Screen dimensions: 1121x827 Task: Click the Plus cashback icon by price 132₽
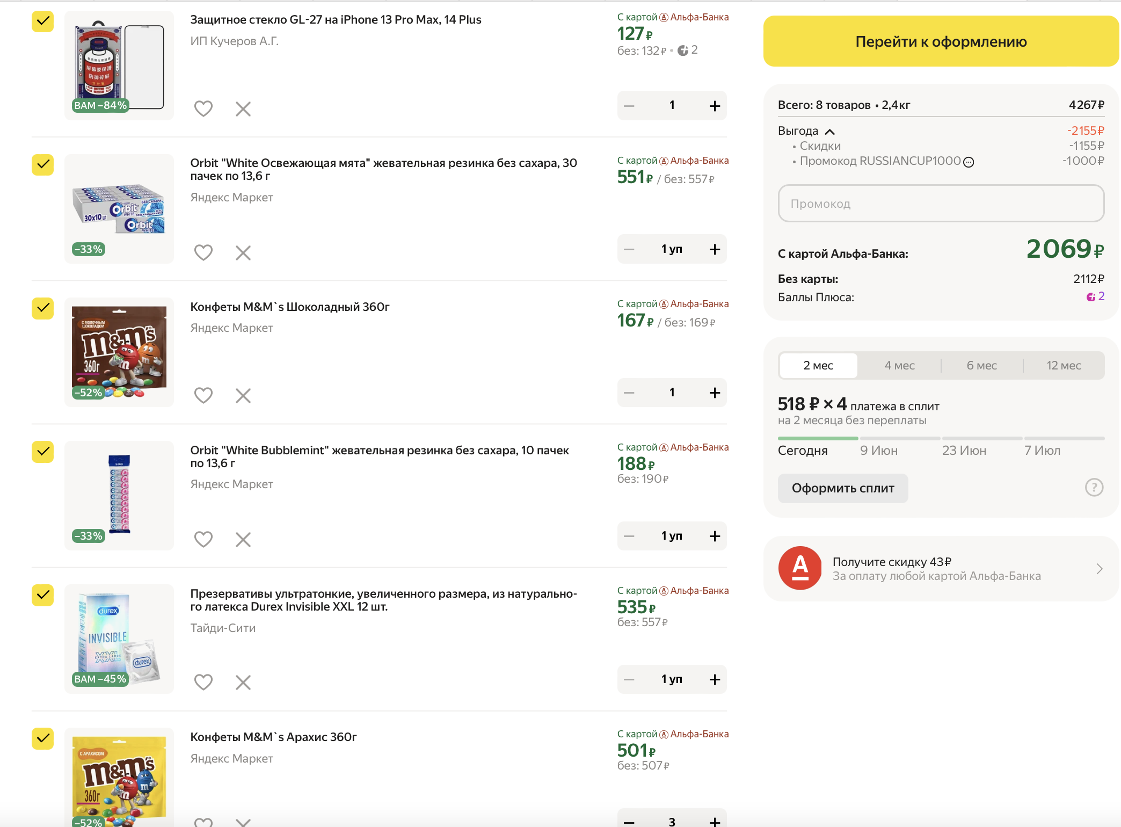pyautogui.click(x=683, y=50)
